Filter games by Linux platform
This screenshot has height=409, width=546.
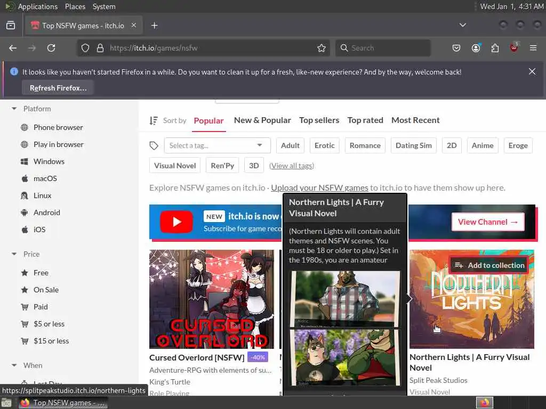(x=42, y=195)
